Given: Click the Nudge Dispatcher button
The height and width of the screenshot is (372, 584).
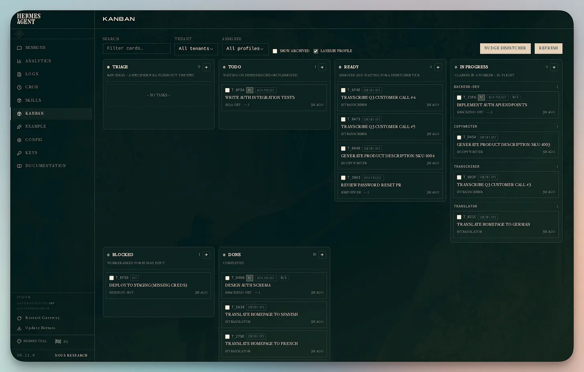Looking at the screenshot, I should (x=505, y=48).
